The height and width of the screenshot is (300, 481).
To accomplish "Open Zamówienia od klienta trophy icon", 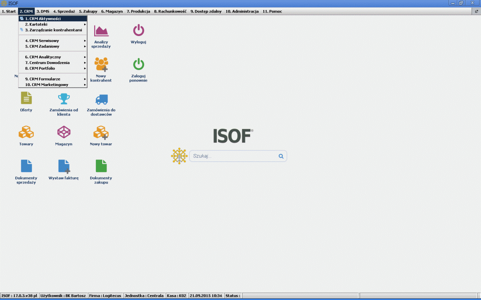I will [64, 98].
